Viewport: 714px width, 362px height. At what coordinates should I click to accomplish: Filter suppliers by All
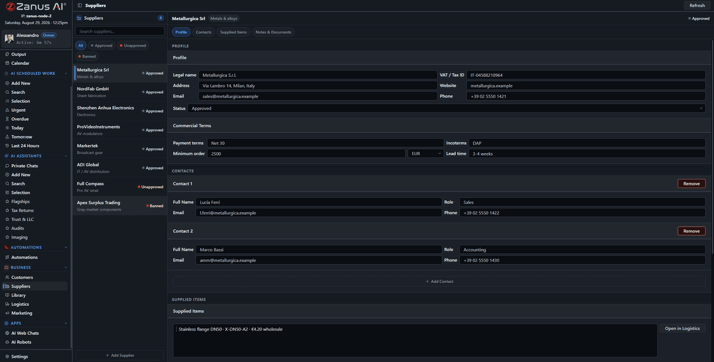(80, 45)
